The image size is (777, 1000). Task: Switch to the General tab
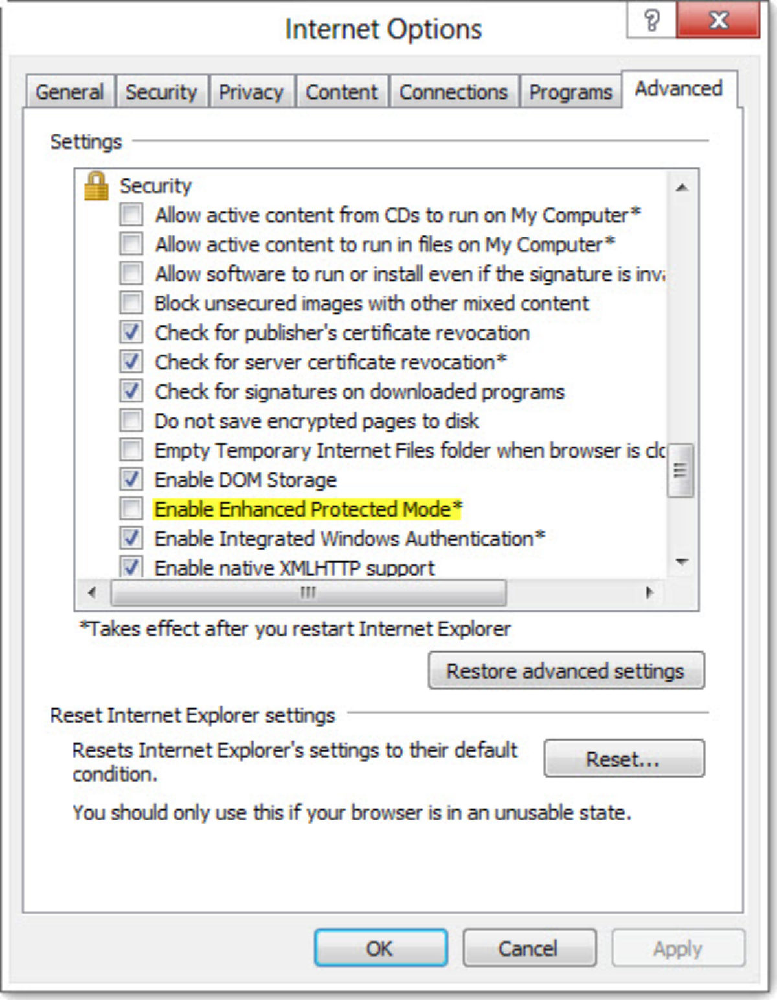70,92
